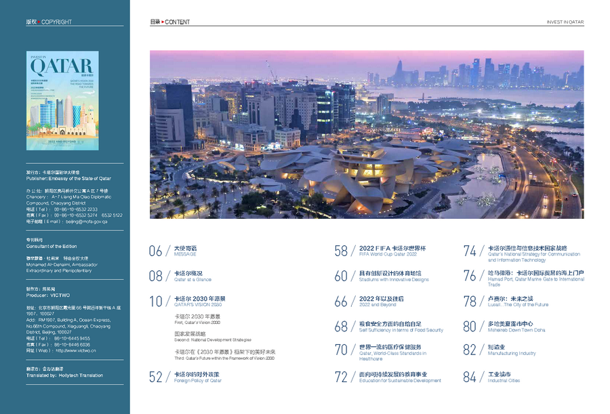This screenshot has width=610, height=414.
Task: Select the 68 Food Security entry
Action: click(389, 327)
